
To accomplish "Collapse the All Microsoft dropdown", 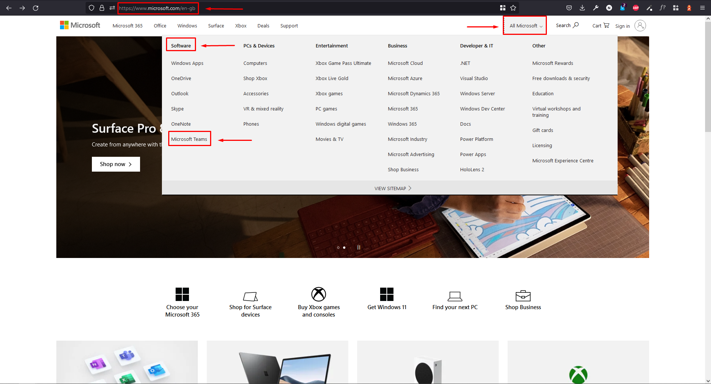I will [x=526, y=26].
